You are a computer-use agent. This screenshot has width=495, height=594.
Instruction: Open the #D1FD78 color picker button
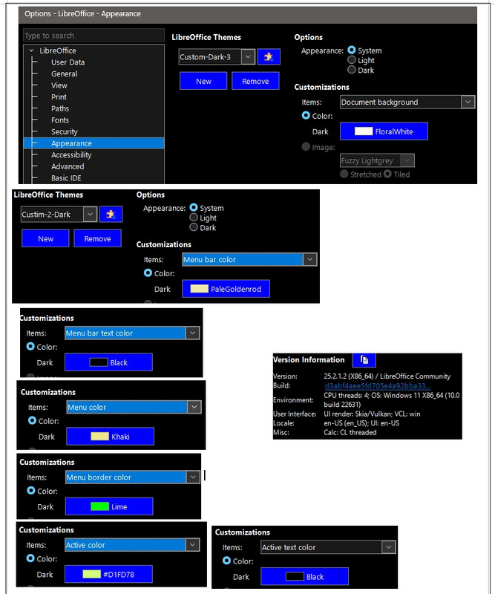108,575
